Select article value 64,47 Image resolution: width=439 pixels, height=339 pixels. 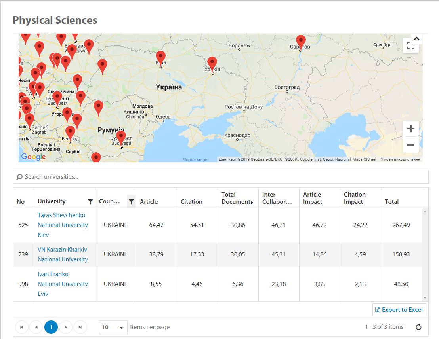156,225
